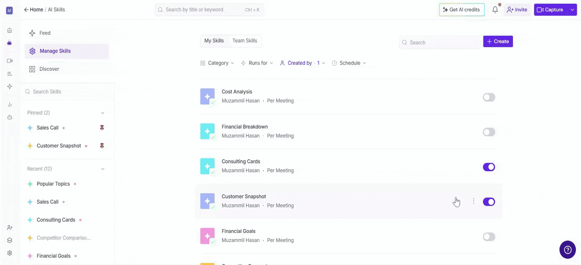Screen dimensions: 581x265
Task: Open the Category filter dropdown
Action: 217,63
